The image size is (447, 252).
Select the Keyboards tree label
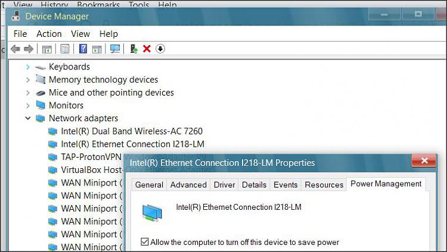pos(69,67)
